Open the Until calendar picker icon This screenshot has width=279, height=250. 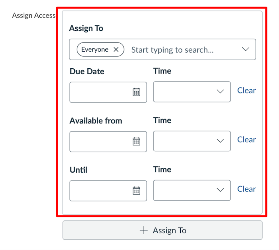click(x=136, y=191)
